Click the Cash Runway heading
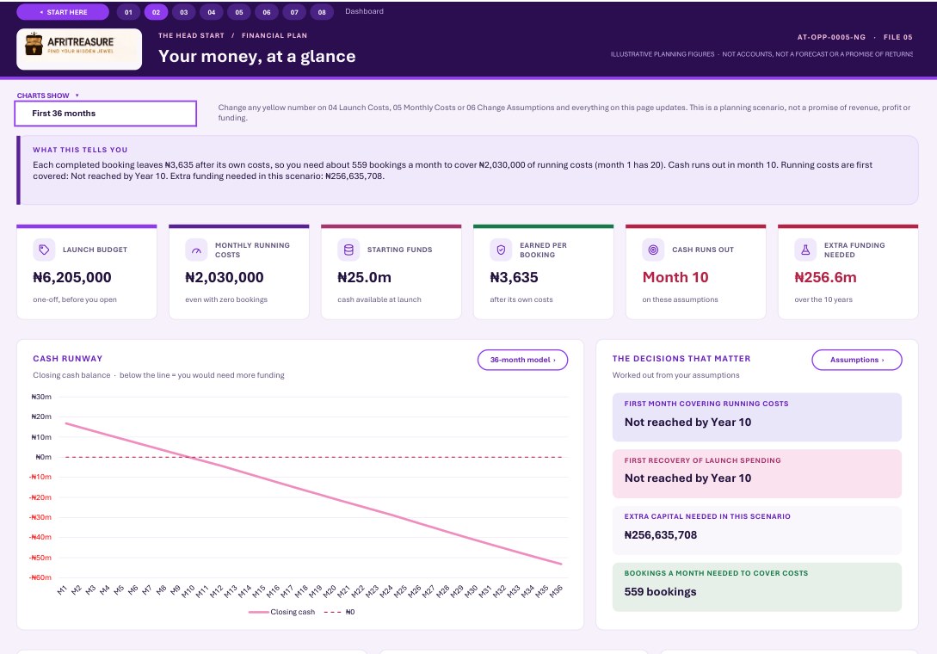Screen dimensions: 937x654 pyautogui.click(x=67, y=359)
